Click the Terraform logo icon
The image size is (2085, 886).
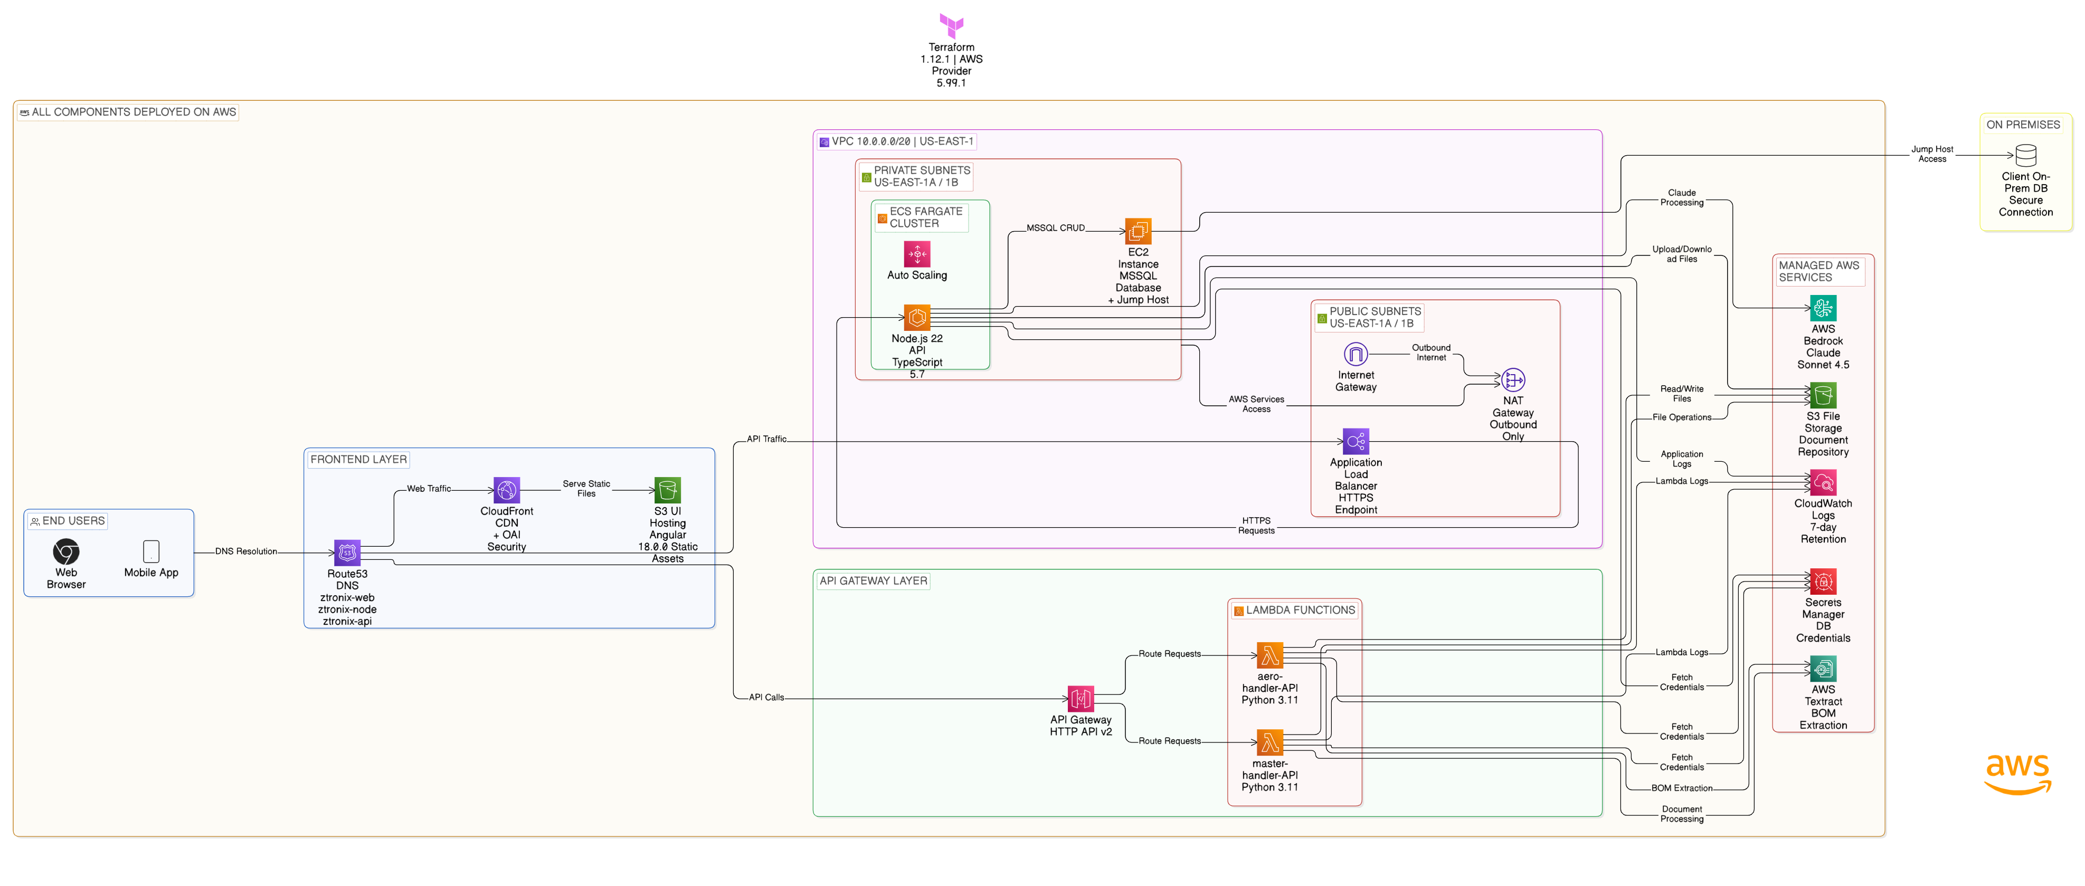click(x=951, y=25)
